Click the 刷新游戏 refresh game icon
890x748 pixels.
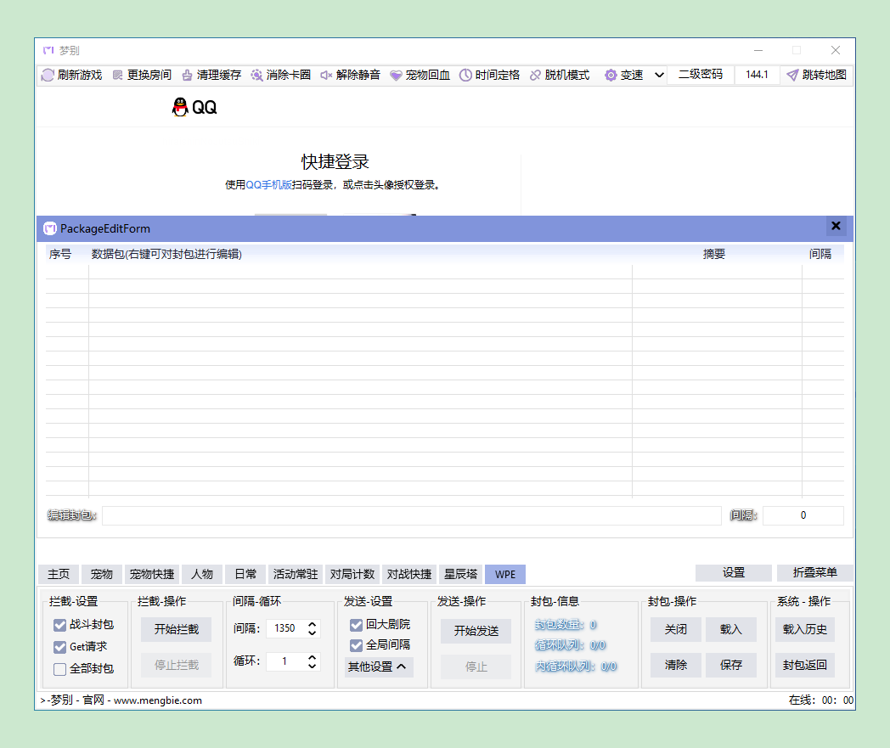point(48,75)
